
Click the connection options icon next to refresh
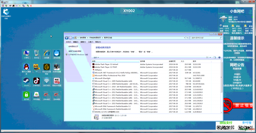(10, 6)
